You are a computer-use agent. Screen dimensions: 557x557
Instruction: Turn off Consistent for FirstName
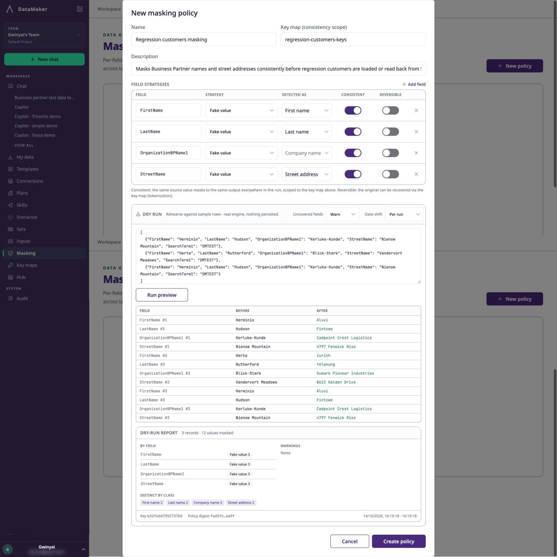[353, 111]
